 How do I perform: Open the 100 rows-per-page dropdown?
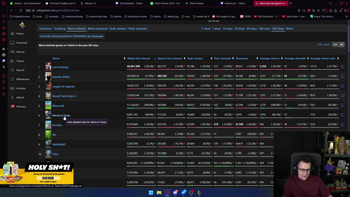[338, 45]
